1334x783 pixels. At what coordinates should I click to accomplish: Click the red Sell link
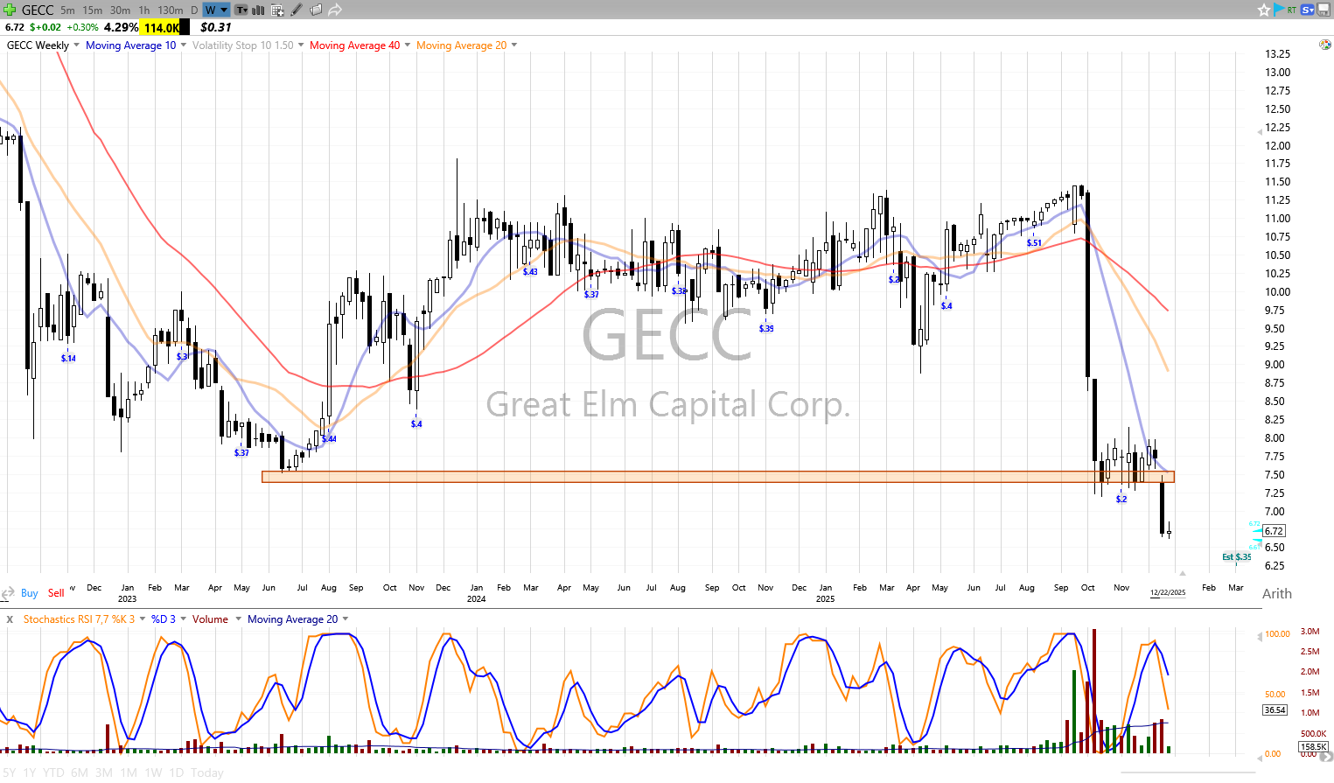(56, 593)
